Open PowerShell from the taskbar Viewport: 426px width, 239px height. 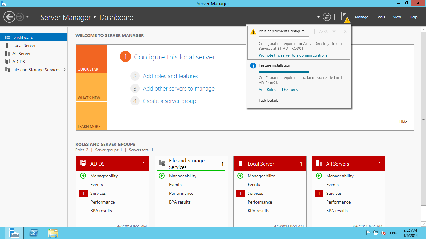[33, 233]
